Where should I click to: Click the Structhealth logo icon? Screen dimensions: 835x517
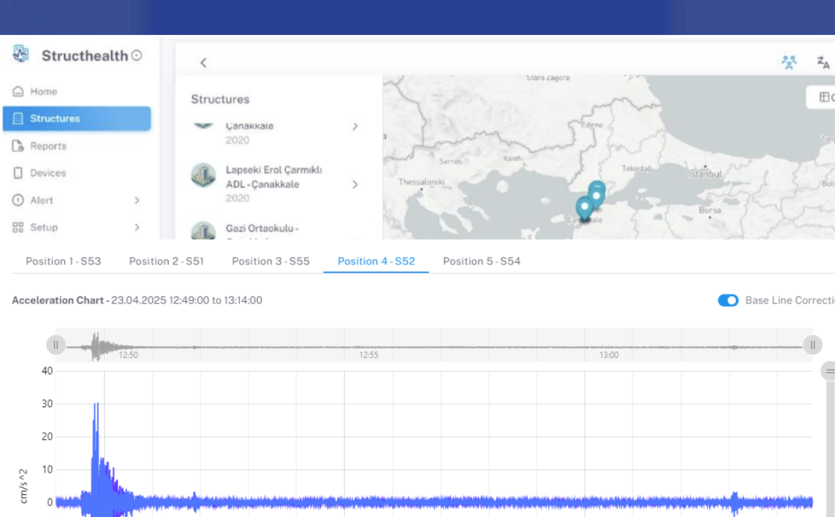click(21, 54)
